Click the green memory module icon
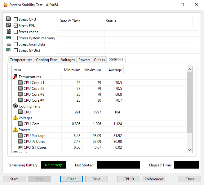 tap(9, 37)
